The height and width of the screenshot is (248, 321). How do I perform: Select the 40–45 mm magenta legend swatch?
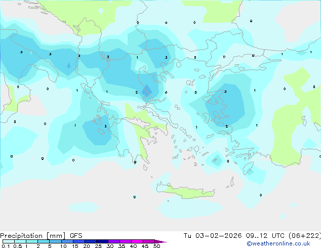137,241
